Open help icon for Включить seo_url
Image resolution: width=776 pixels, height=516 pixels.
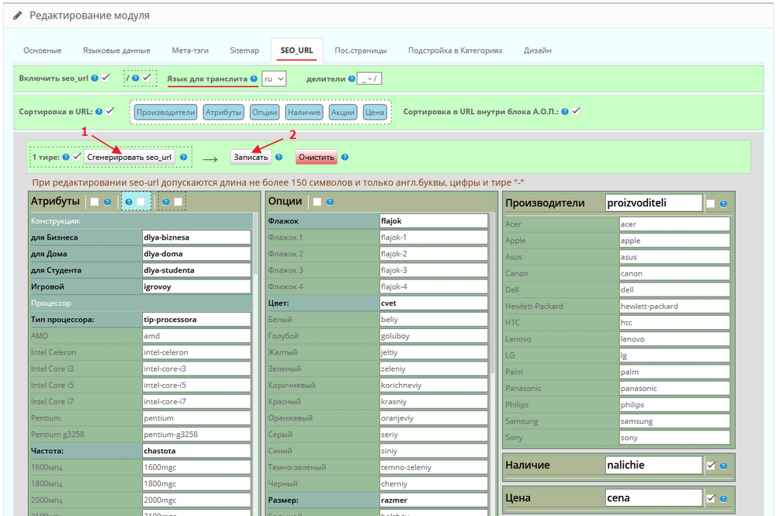[95, 78]
